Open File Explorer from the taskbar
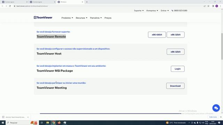The width and height of the screenshot is (223, 125). [48, 123]
